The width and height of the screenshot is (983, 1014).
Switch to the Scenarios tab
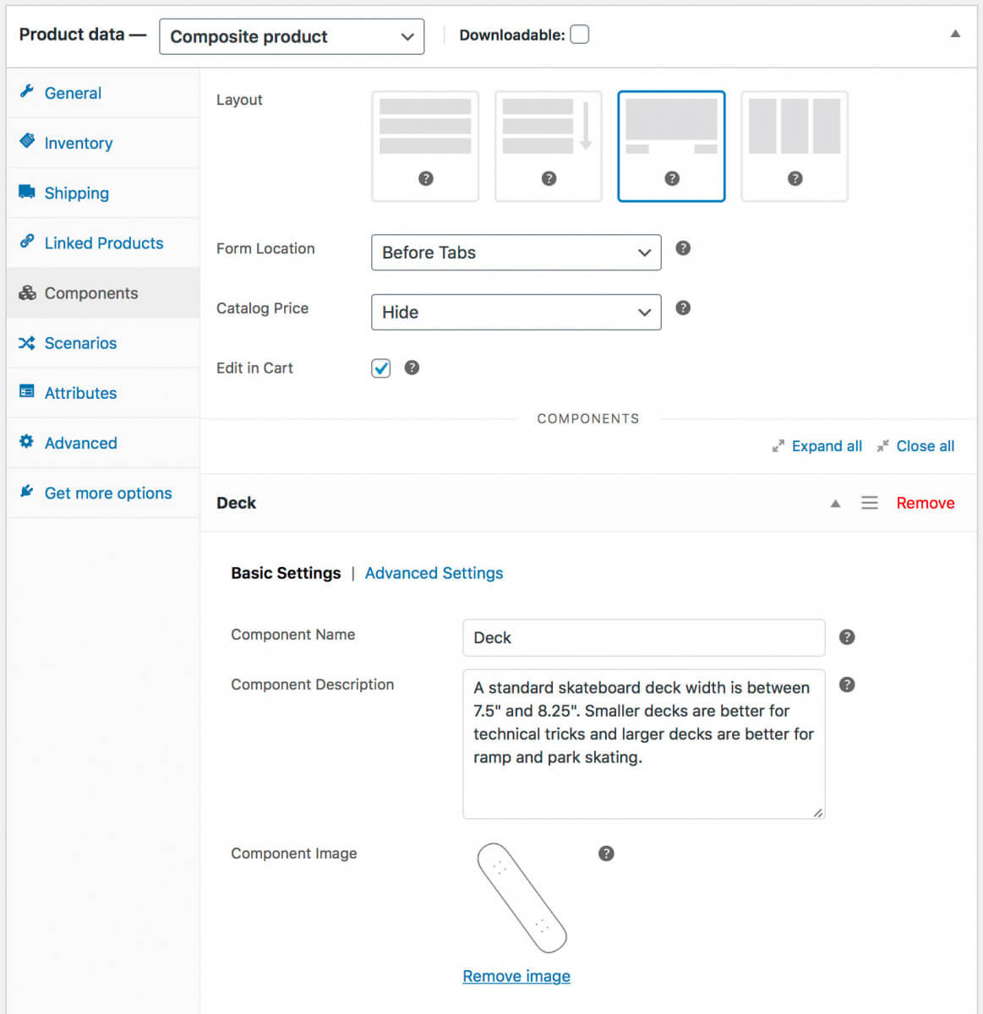pos(80,343)
